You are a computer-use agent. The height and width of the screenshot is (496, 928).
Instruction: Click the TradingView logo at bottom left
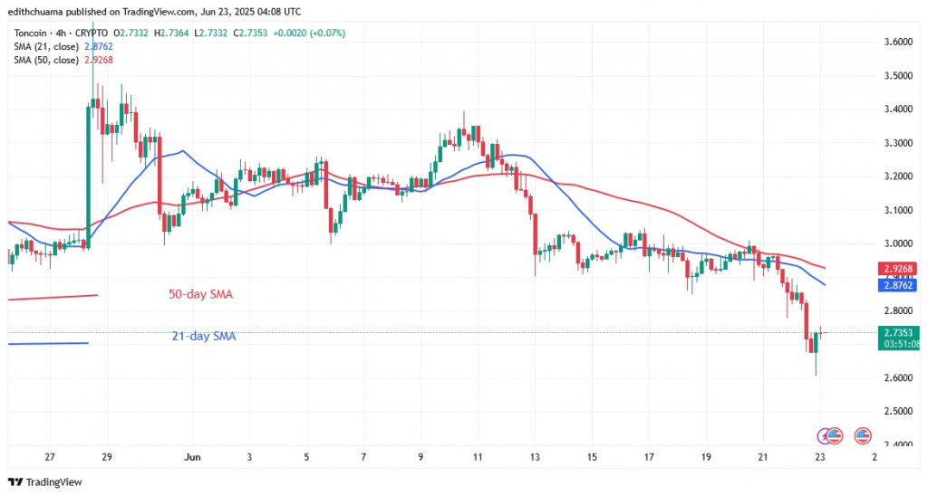[45, 482]
